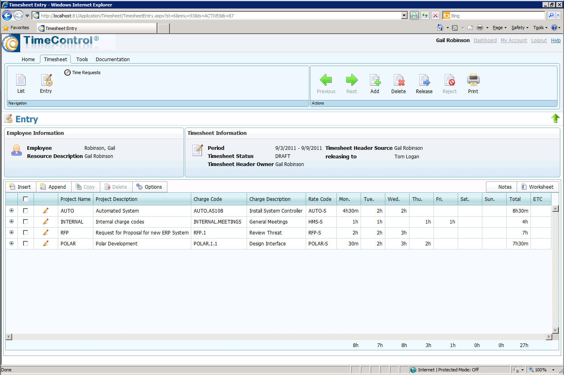Toggle the select-all header checkbox
Screen dimensions: 564x375
tap(25, 199)
